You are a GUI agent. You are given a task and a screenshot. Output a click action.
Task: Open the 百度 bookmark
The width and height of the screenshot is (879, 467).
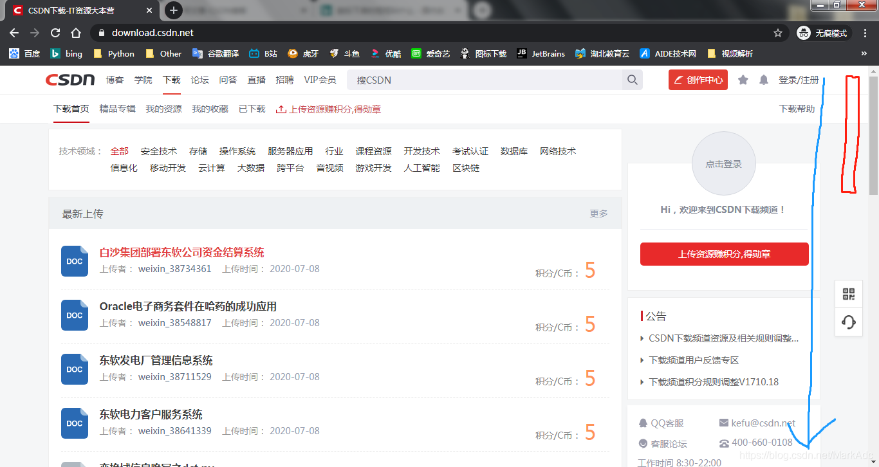[24, 53]
